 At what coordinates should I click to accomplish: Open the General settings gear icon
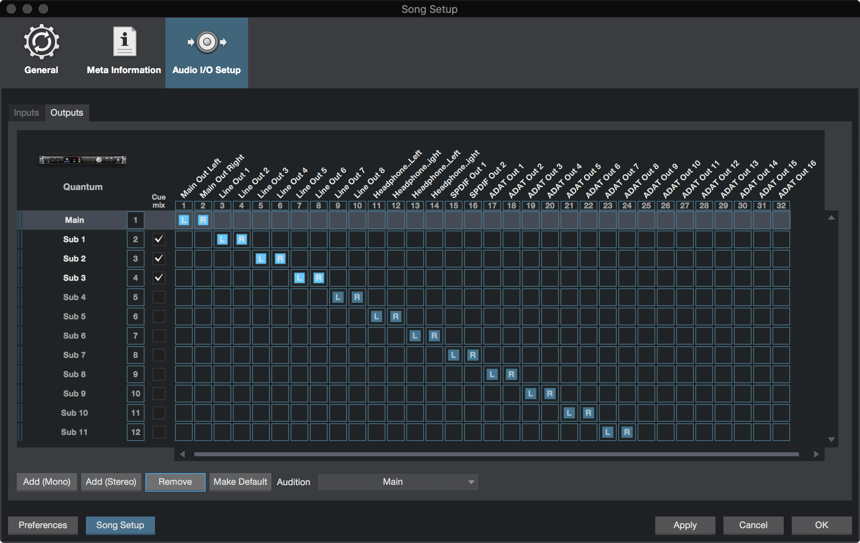point(41,43)
